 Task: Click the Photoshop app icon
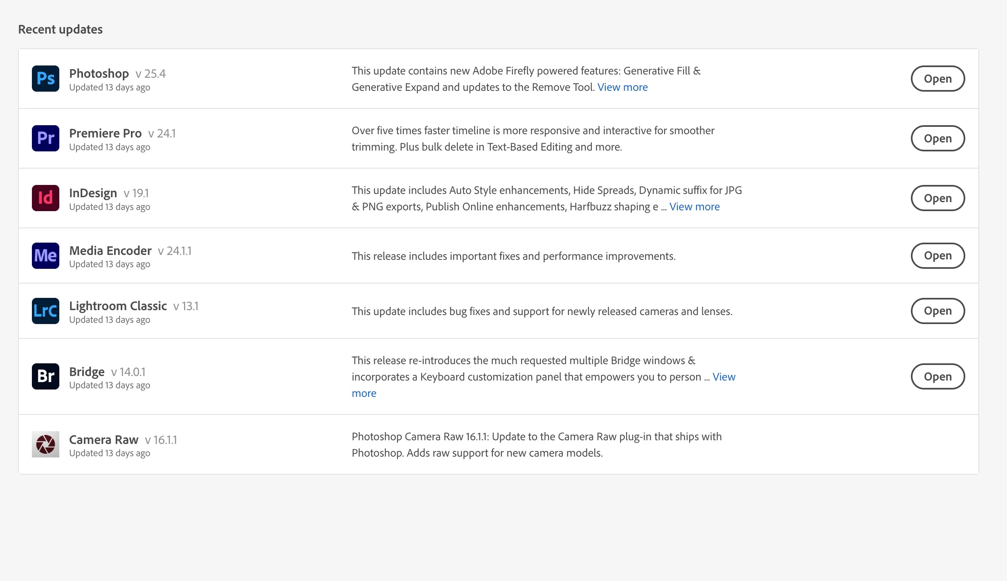click(45, 79)
